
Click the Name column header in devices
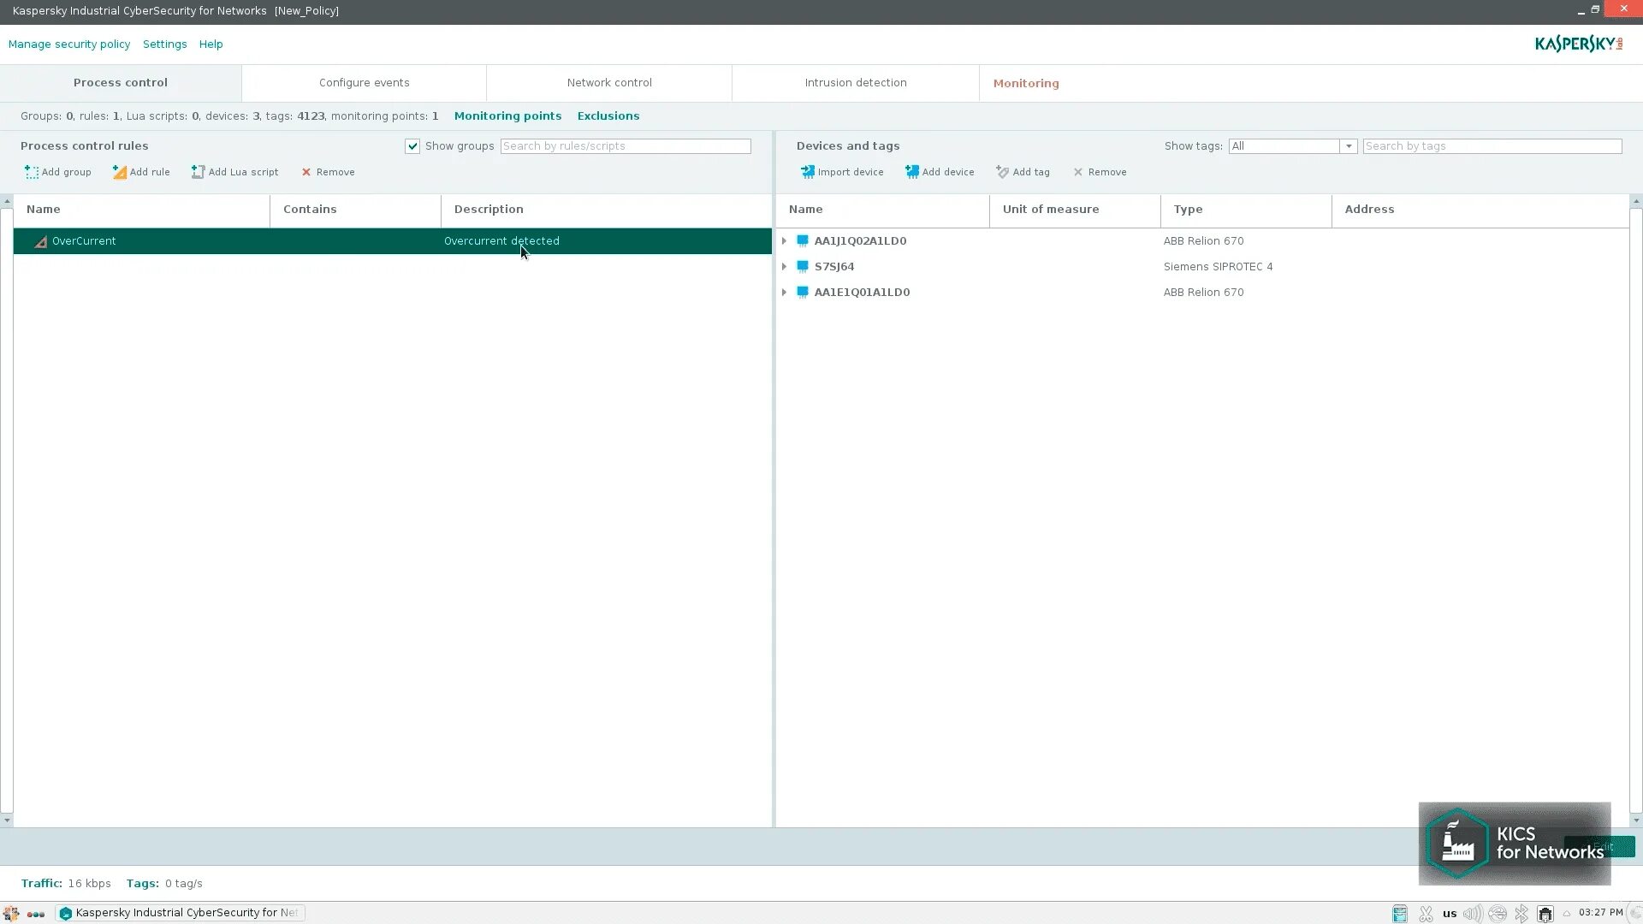882,210
